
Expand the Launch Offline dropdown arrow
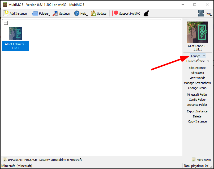(208, 61)
